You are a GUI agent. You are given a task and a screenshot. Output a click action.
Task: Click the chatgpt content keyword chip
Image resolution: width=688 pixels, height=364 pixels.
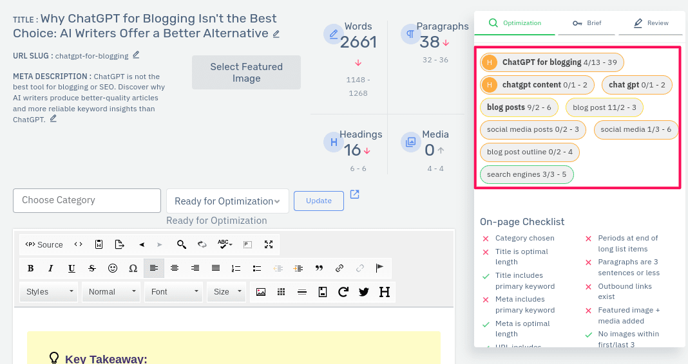coord(537,84)
